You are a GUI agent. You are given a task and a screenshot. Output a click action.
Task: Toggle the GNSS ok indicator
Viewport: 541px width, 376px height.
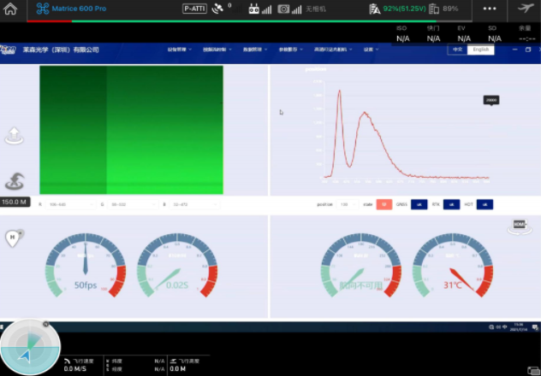(x=419, y=204)
